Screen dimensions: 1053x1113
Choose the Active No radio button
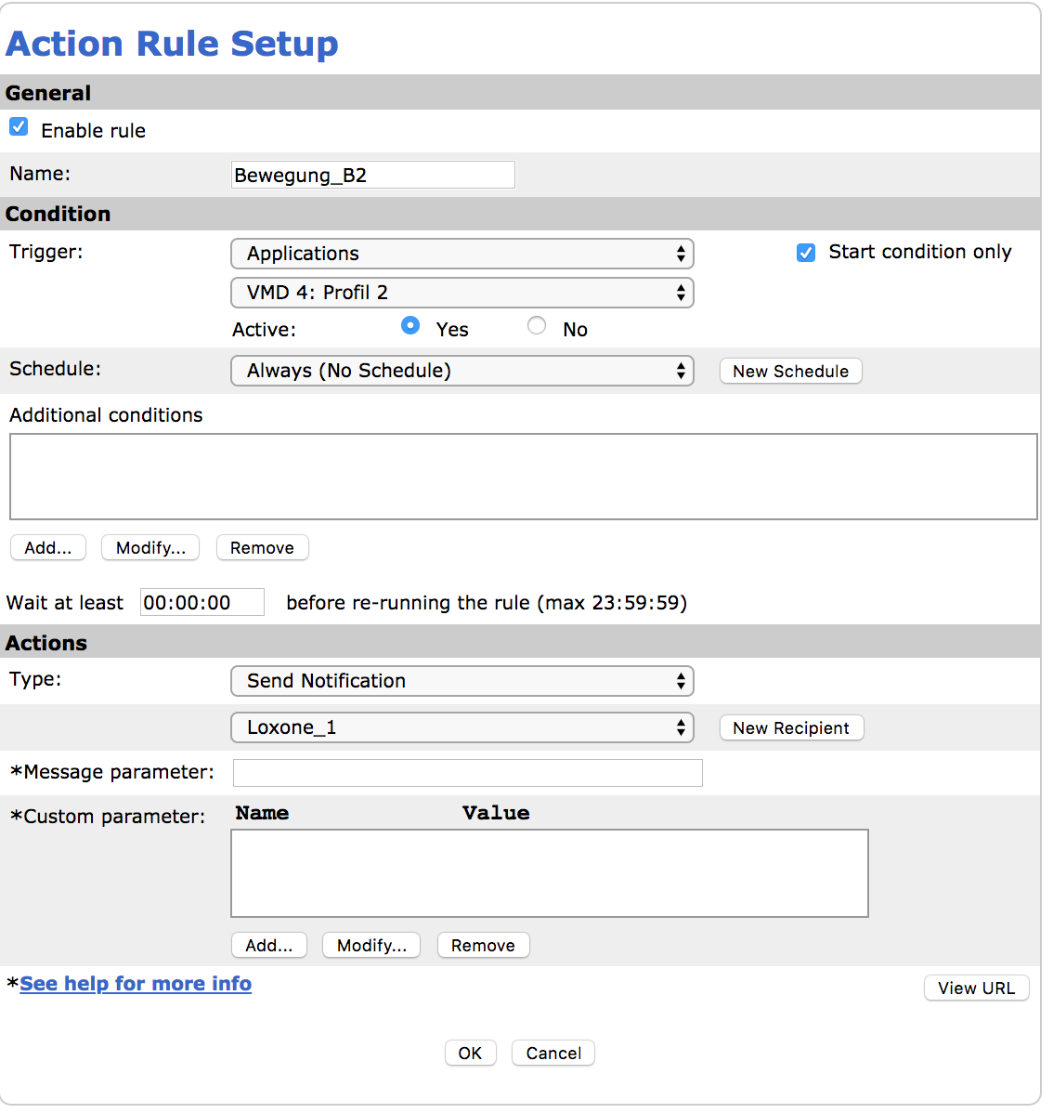[x=537, y=326]
